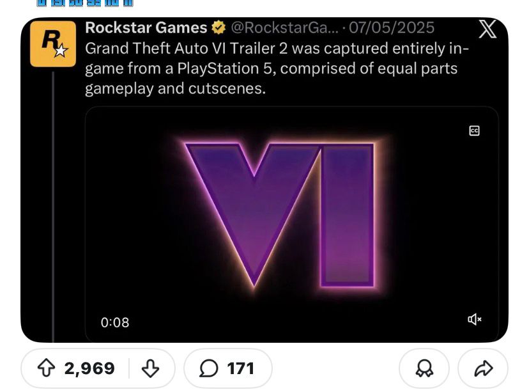
Task: Open the X logo in the top corner
Action: point(487,29)
